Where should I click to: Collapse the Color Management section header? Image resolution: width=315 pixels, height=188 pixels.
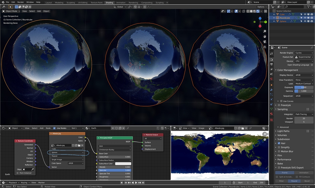(x=288, y=70)
